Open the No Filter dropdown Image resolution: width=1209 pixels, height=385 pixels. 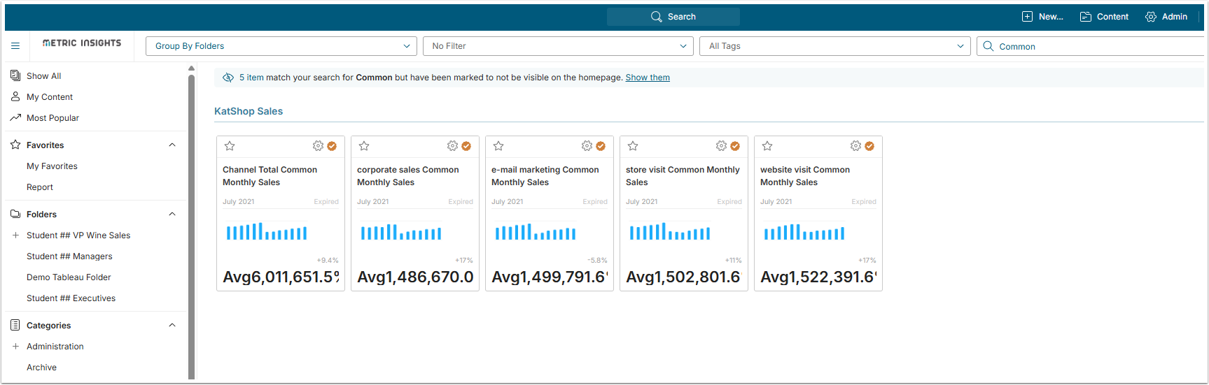tap(557, 46)
